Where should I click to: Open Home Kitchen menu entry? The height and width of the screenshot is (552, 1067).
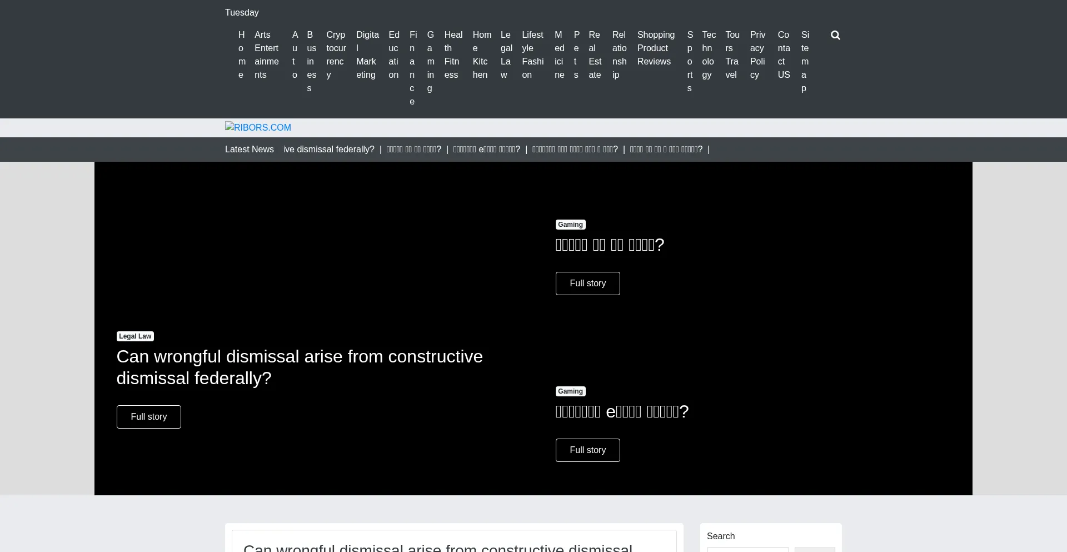[x=481, y=54]
